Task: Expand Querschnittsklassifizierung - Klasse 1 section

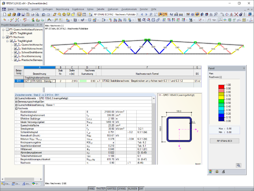Action: tap(16, 105)
